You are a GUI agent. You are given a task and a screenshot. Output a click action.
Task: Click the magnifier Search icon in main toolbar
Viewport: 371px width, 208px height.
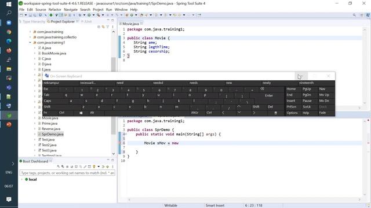pos(98,15)
